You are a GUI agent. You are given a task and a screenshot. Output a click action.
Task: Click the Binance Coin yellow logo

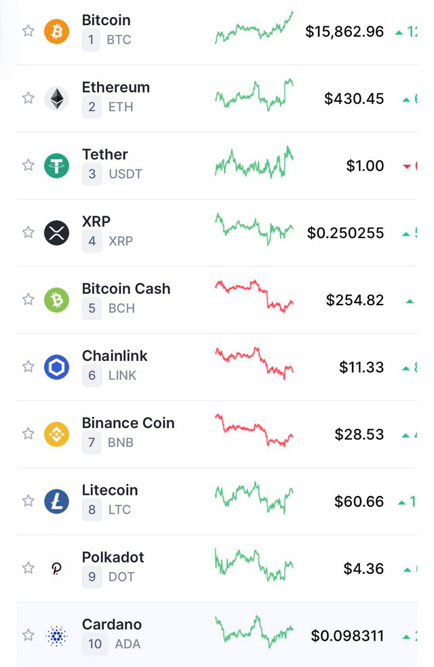[57, 433]
